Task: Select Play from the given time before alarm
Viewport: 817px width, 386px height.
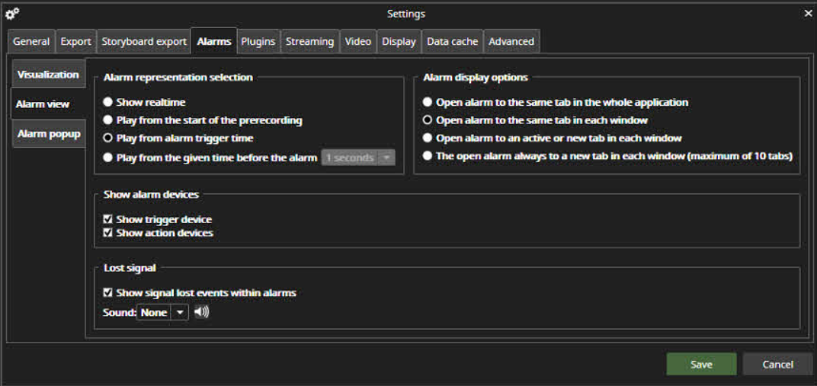Action: point(108,158)
